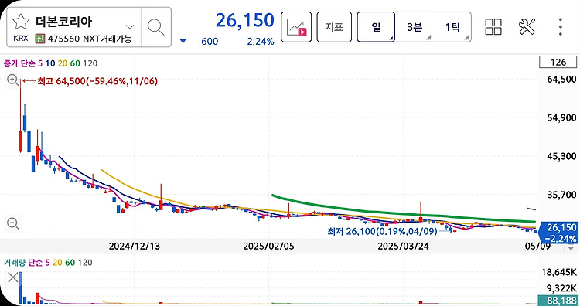
Task: Close the volume panel with X icon
Action: click(x=13, y=277)
